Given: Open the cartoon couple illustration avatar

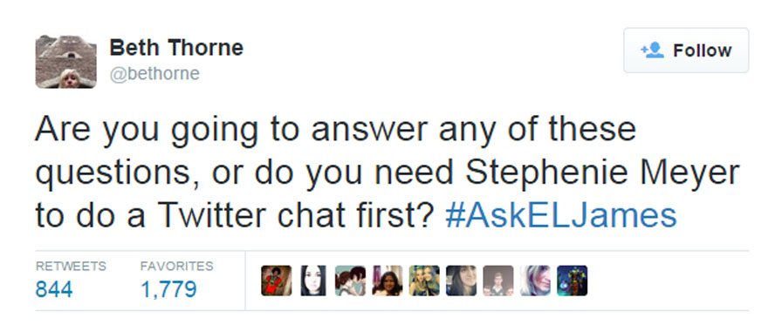Looking at the screenshot, I should pos(350,281).
